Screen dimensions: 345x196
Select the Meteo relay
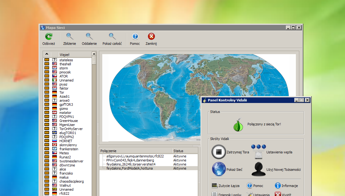64,153
